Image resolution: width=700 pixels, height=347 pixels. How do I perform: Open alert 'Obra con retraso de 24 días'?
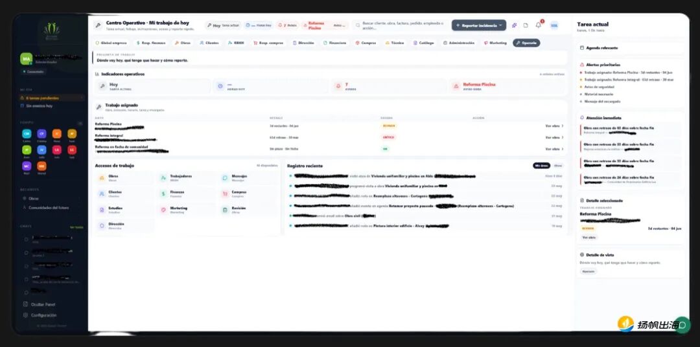tap(631, 179)
